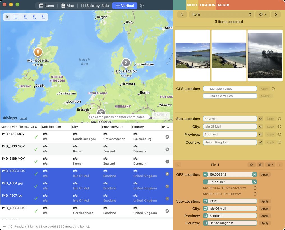
Task: Clear IPTC data for IMG_3180.MOV
Action: 167,149
